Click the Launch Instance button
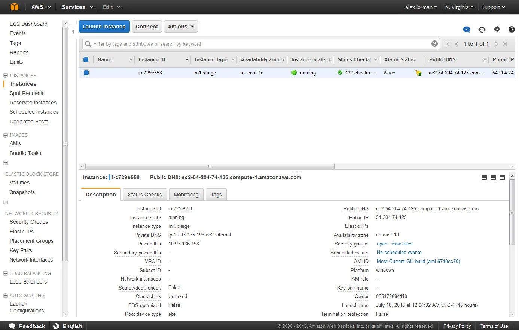Screen dimensions: 519x330 104,27
